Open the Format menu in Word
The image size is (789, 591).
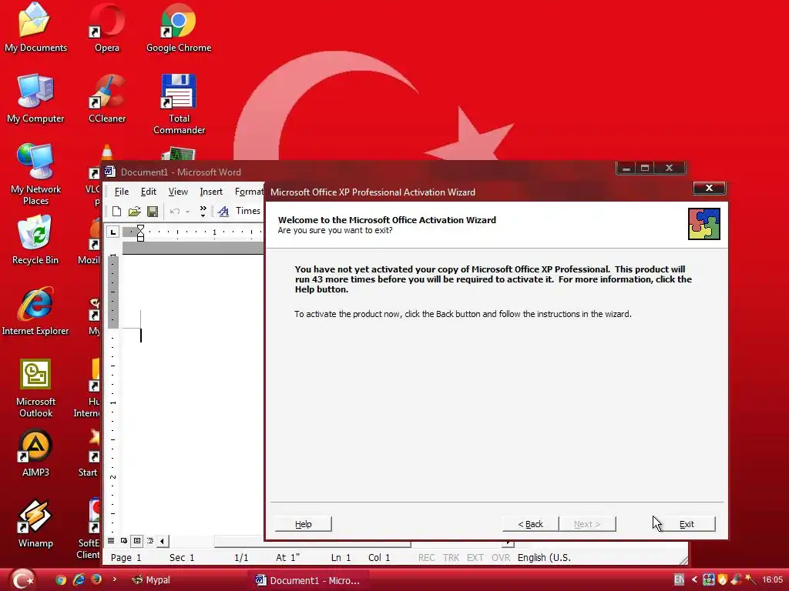click(249, 192)
